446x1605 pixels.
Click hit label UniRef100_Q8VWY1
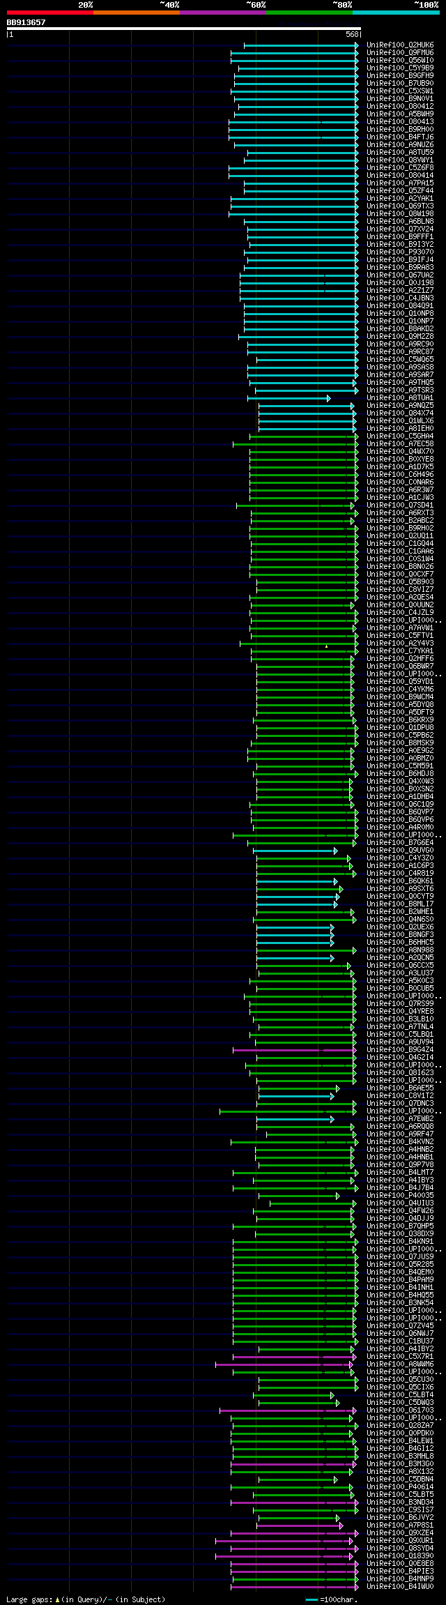pyautogui.click(x=400, y=160)
